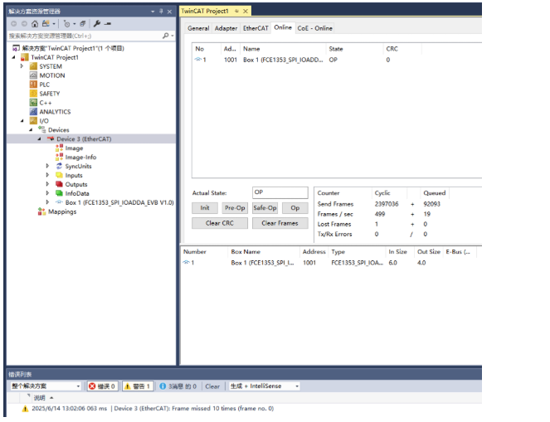550x422 pixels.
Task: Click the Op state button
Action: tap(295, 208)
